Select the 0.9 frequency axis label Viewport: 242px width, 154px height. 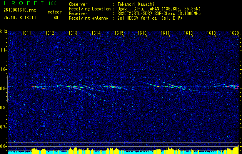4,89
